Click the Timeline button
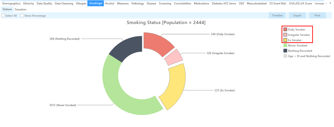 [277, 15]
